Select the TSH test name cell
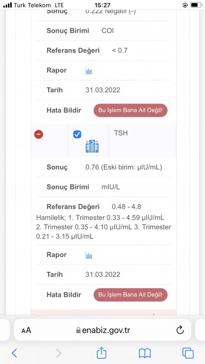 click(x=142, y=141)
